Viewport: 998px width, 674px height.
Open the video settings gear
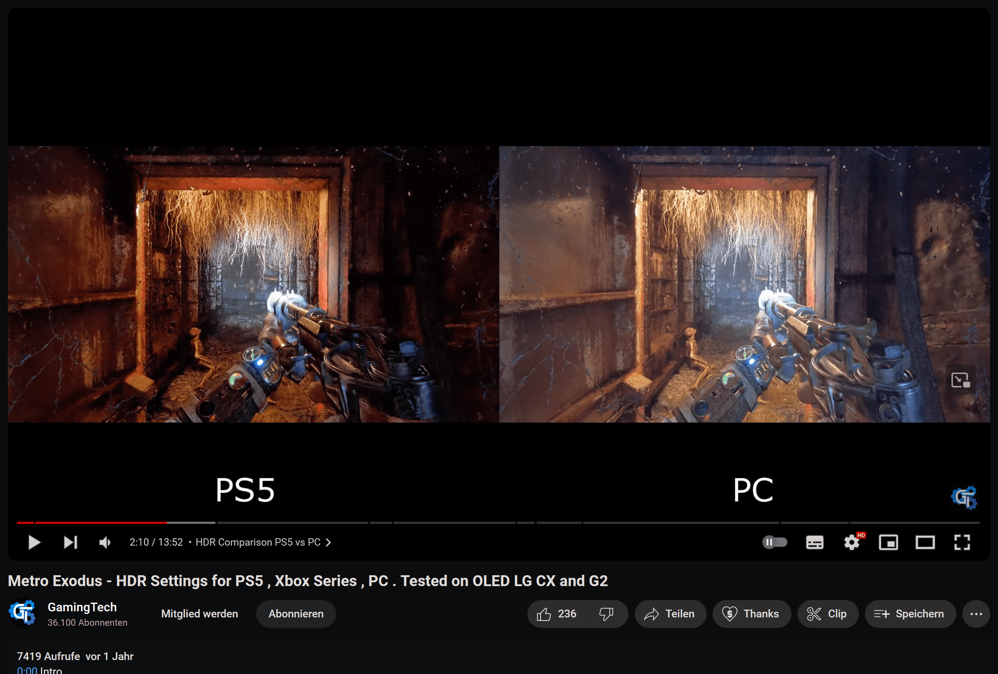click(x=851, y=543)
